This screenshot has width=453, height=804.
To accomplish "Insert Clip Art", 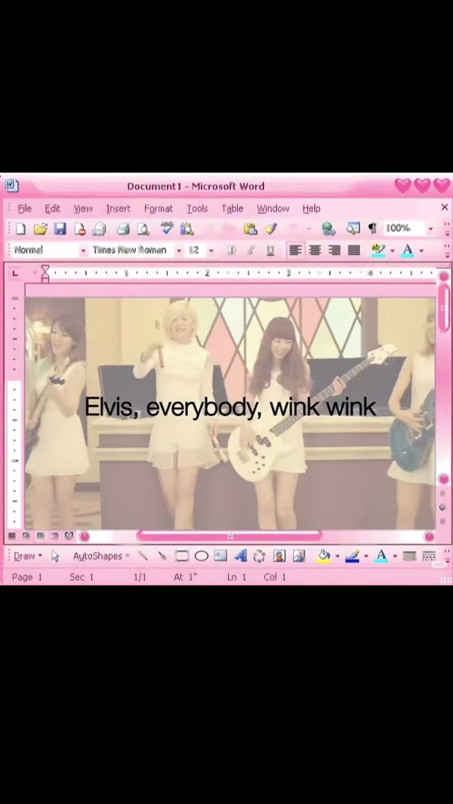I will (x=279, y=556).
